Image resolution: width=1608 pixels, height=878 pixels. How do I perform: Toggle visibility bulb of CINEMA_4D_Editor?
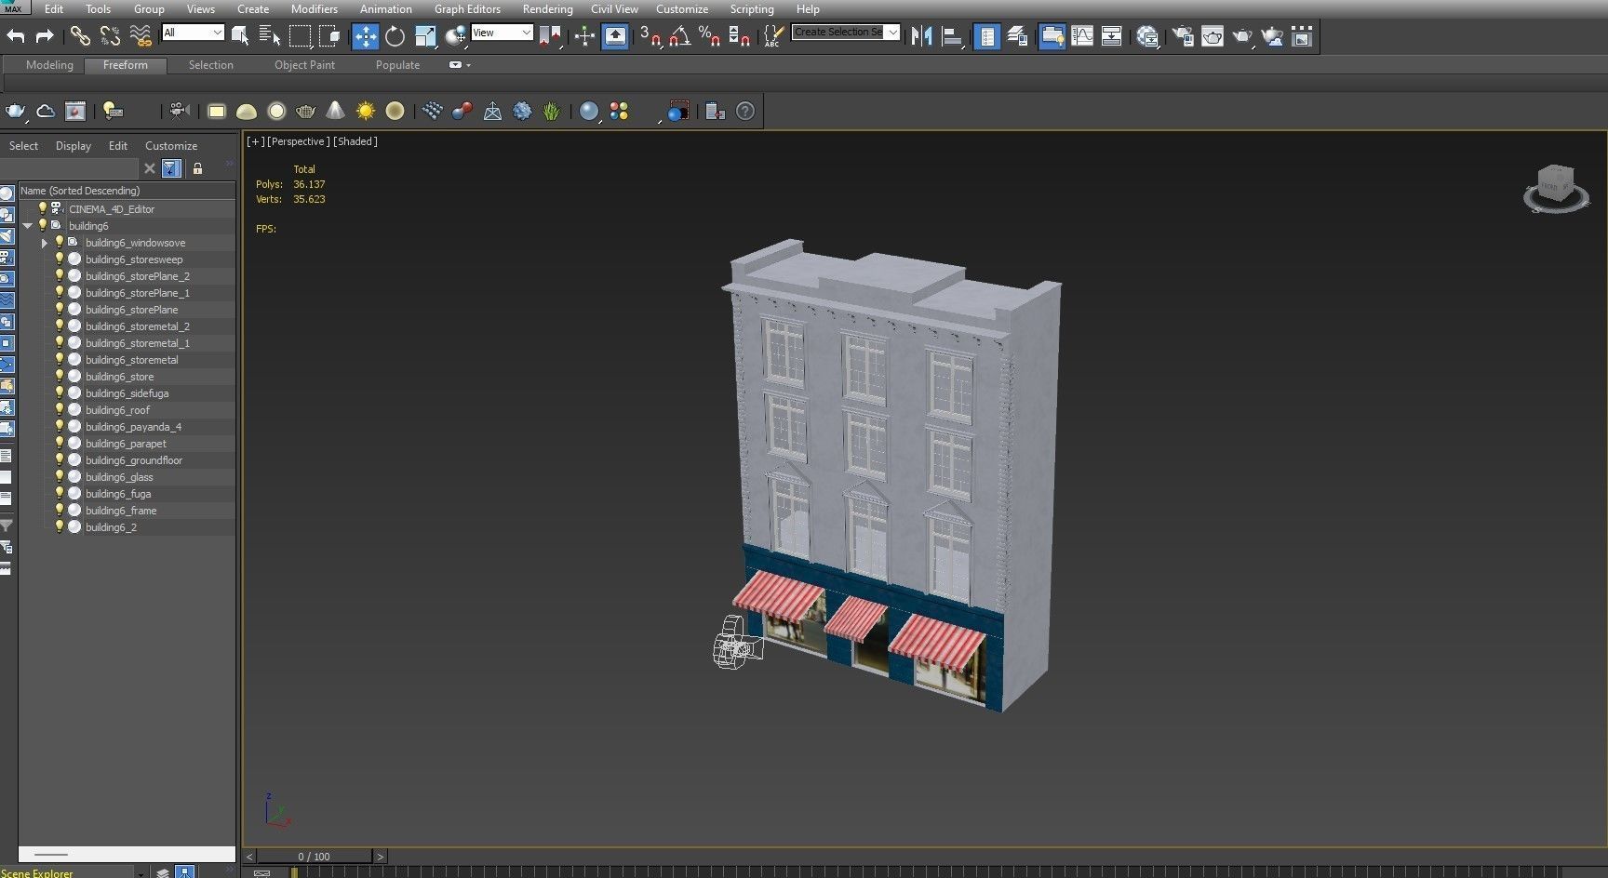pyautogui.click(x=42, y=208)
